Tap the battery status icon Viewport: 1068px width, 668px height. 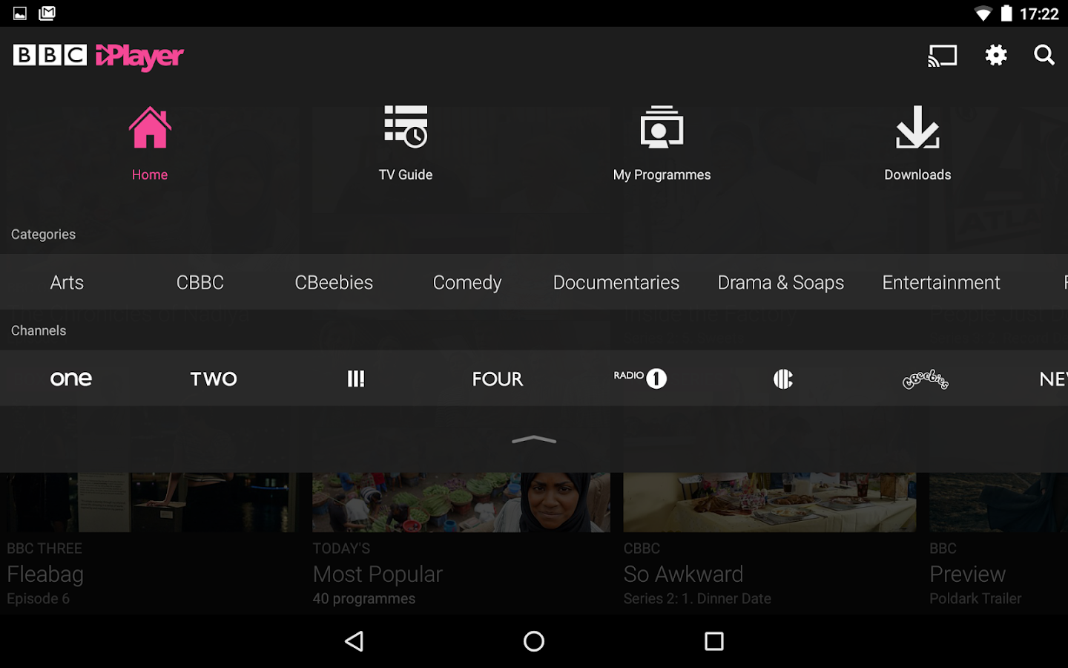[x=1006, y=13]
